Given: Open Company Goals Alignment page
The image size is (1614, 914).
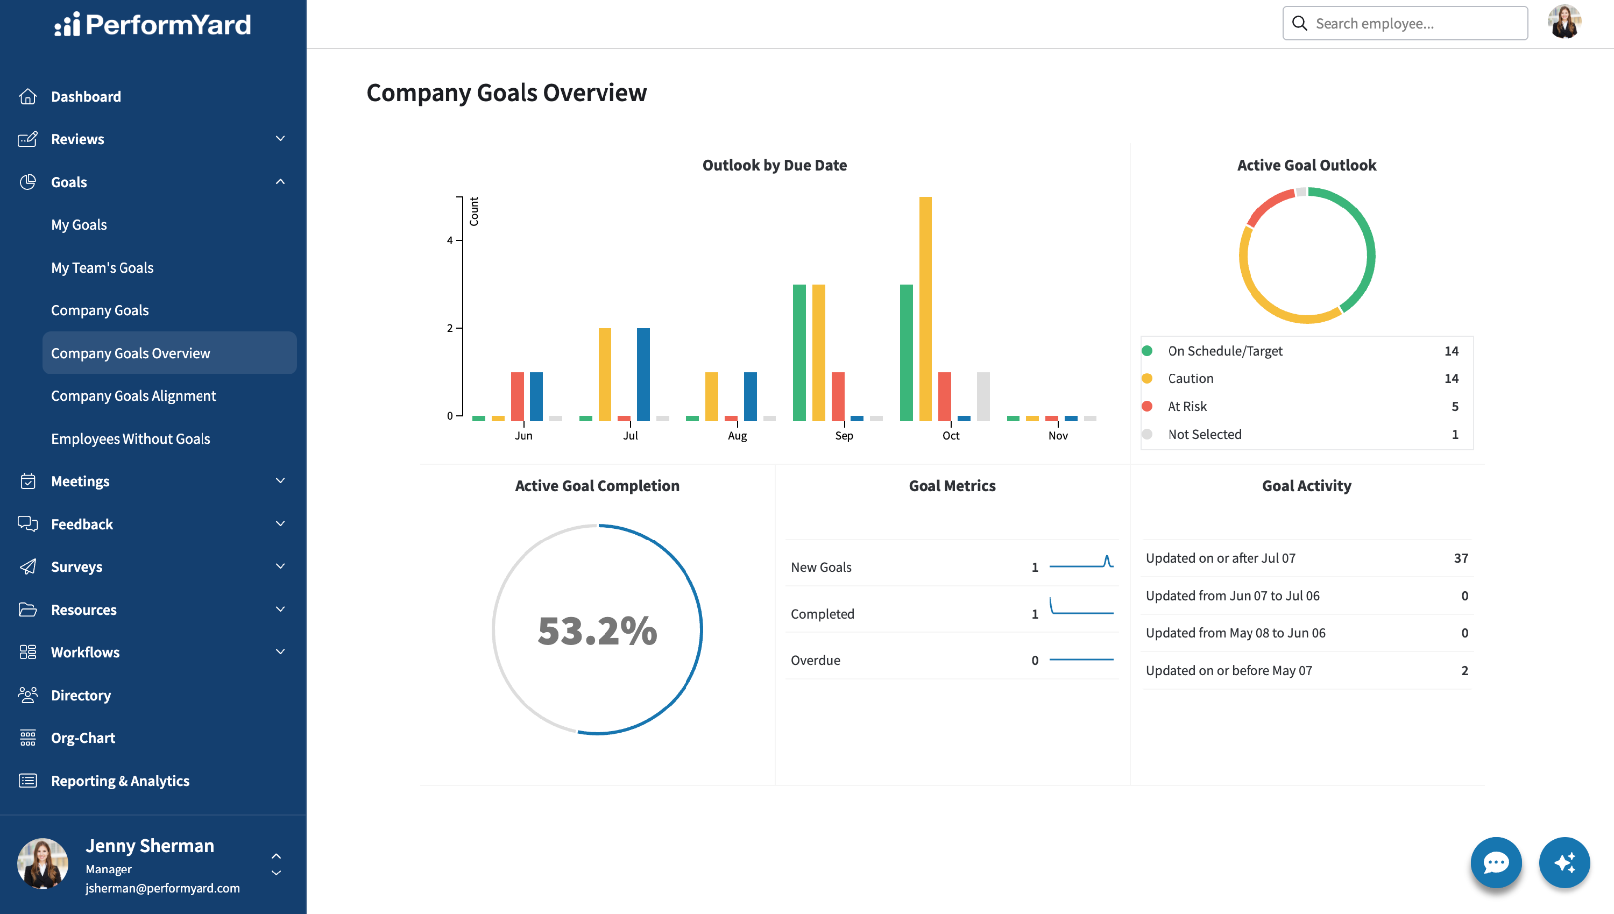Looking at the screenshot, I should (133, 395).
